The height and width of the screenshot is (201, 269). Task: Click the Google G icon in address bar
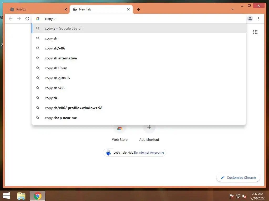(x=38, y=19)
